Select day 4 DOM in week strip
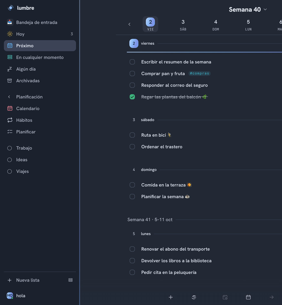 [215, 25]
